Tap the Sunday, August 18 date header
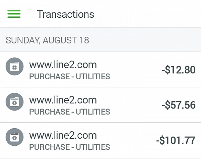201x159 pixels. coord(100,40)
